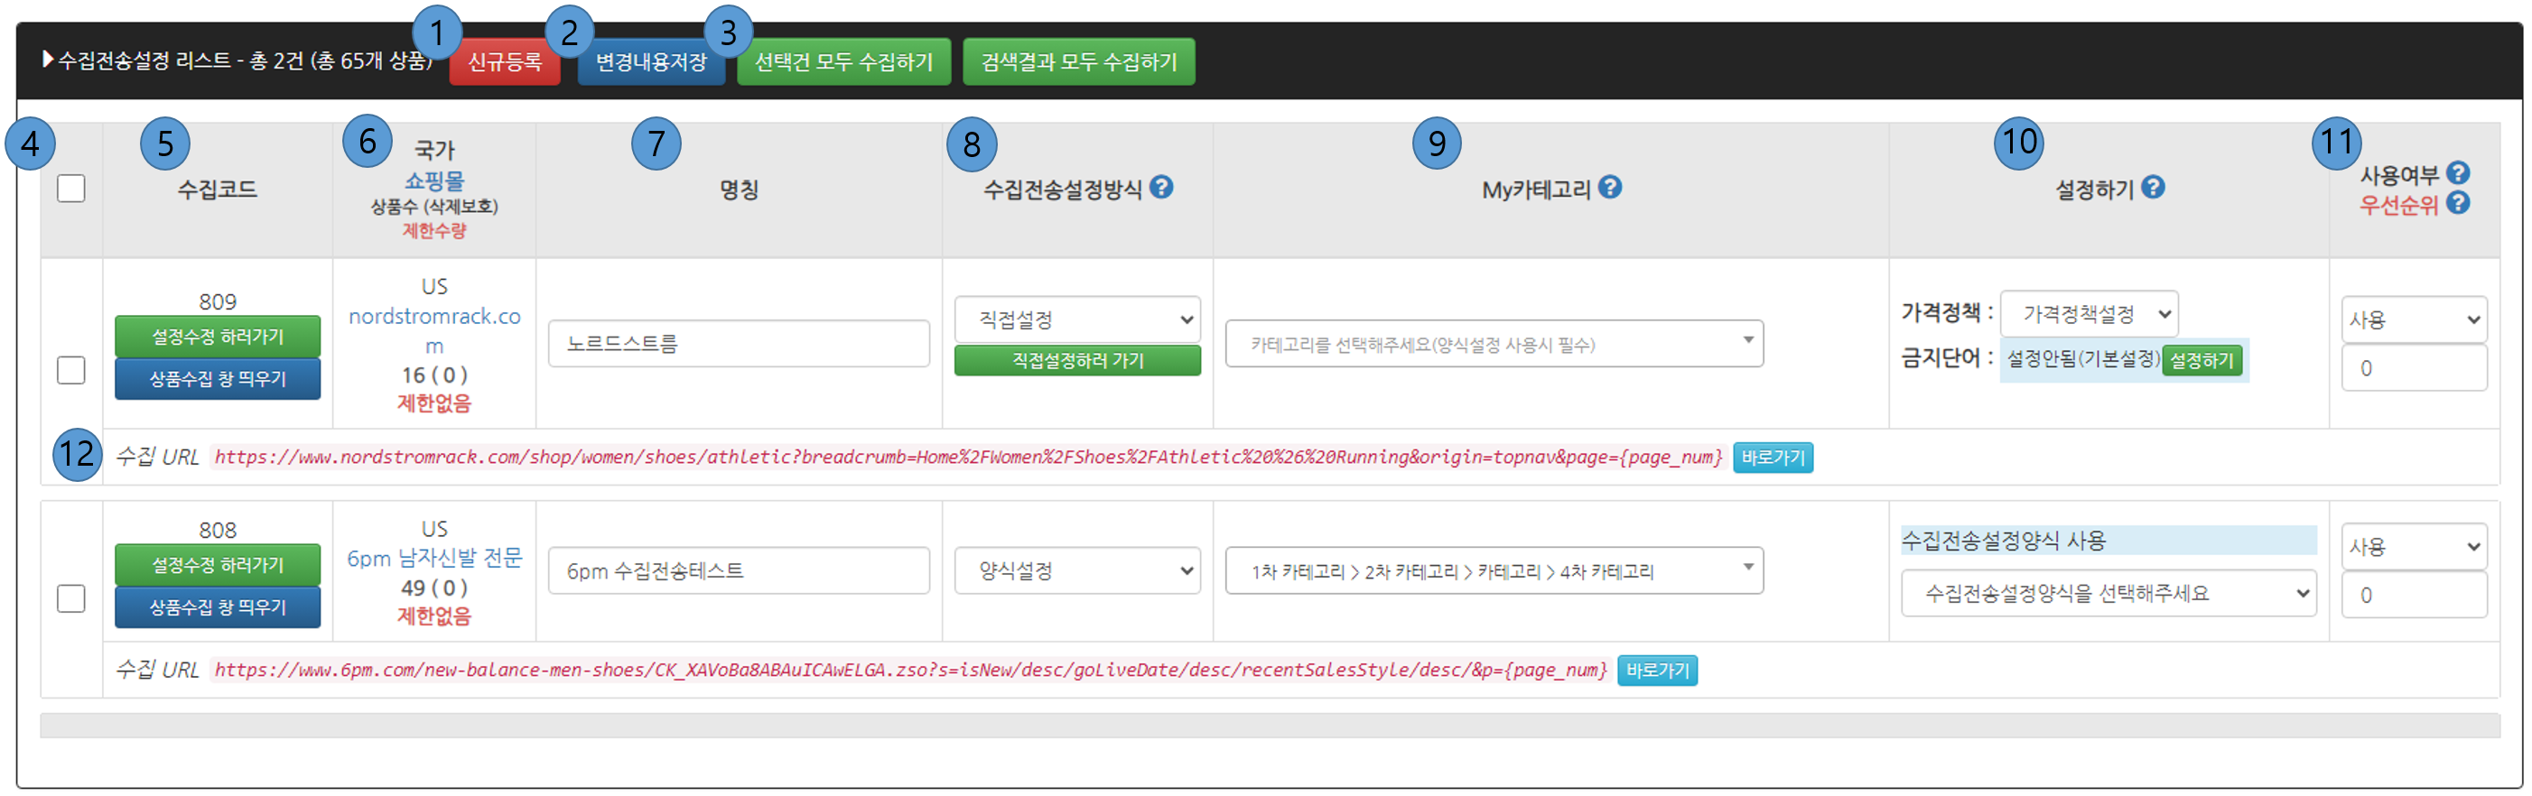Screen dimensions: 2532x796
Task: Open the 양식설정 dropdown for row 808
Action: [x=1076, y=571]
